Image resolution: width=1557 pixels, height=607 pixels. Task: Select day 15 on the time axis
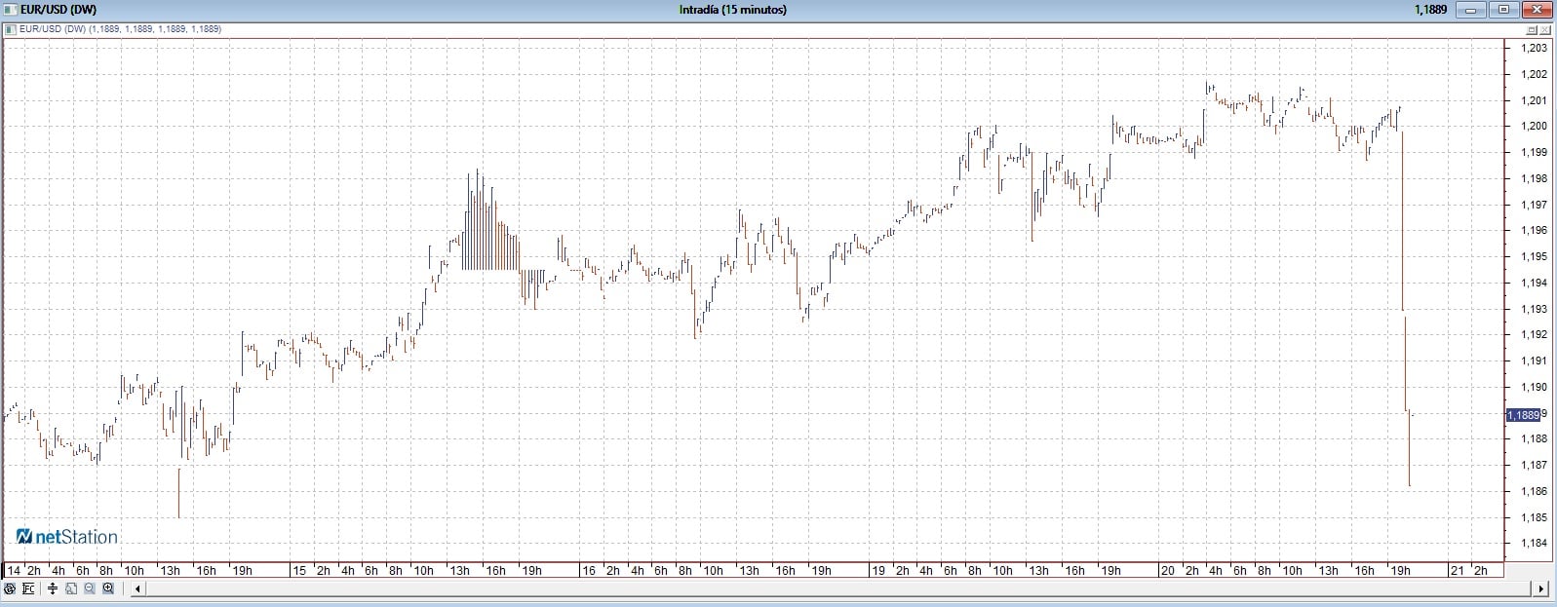pos(299,570)
